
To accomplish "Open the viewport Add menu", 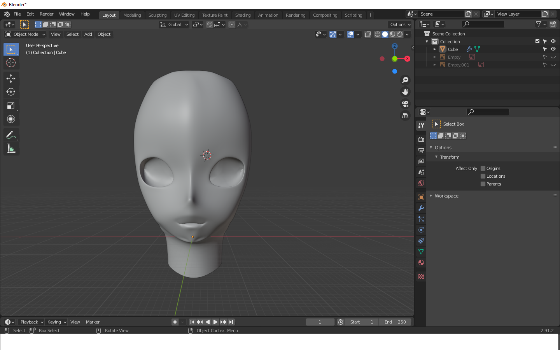I will (x=88, y=34).
